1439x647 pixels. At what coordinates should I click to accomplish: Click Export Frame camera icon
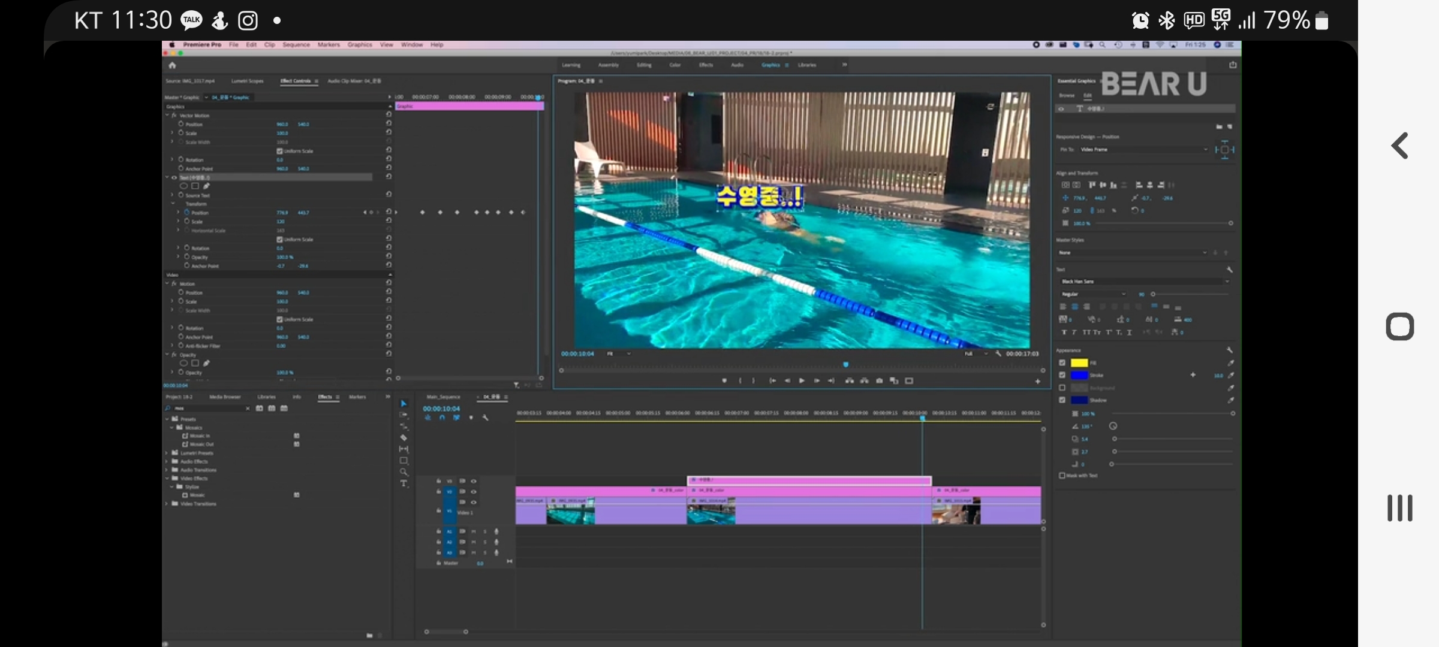[x=879, y=381]
